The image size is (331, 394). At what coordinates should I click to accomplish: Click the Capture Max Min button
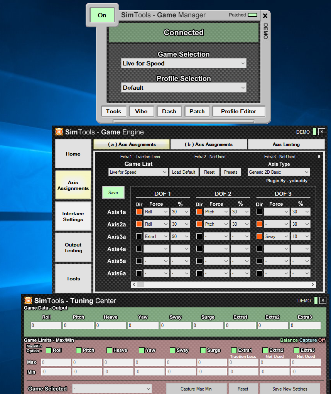pos(196,389)
